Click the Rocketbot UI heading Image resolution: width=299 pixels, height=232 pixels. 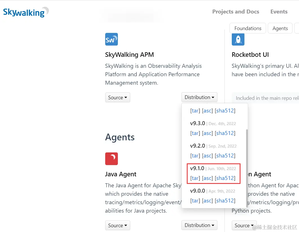(250, 55)
